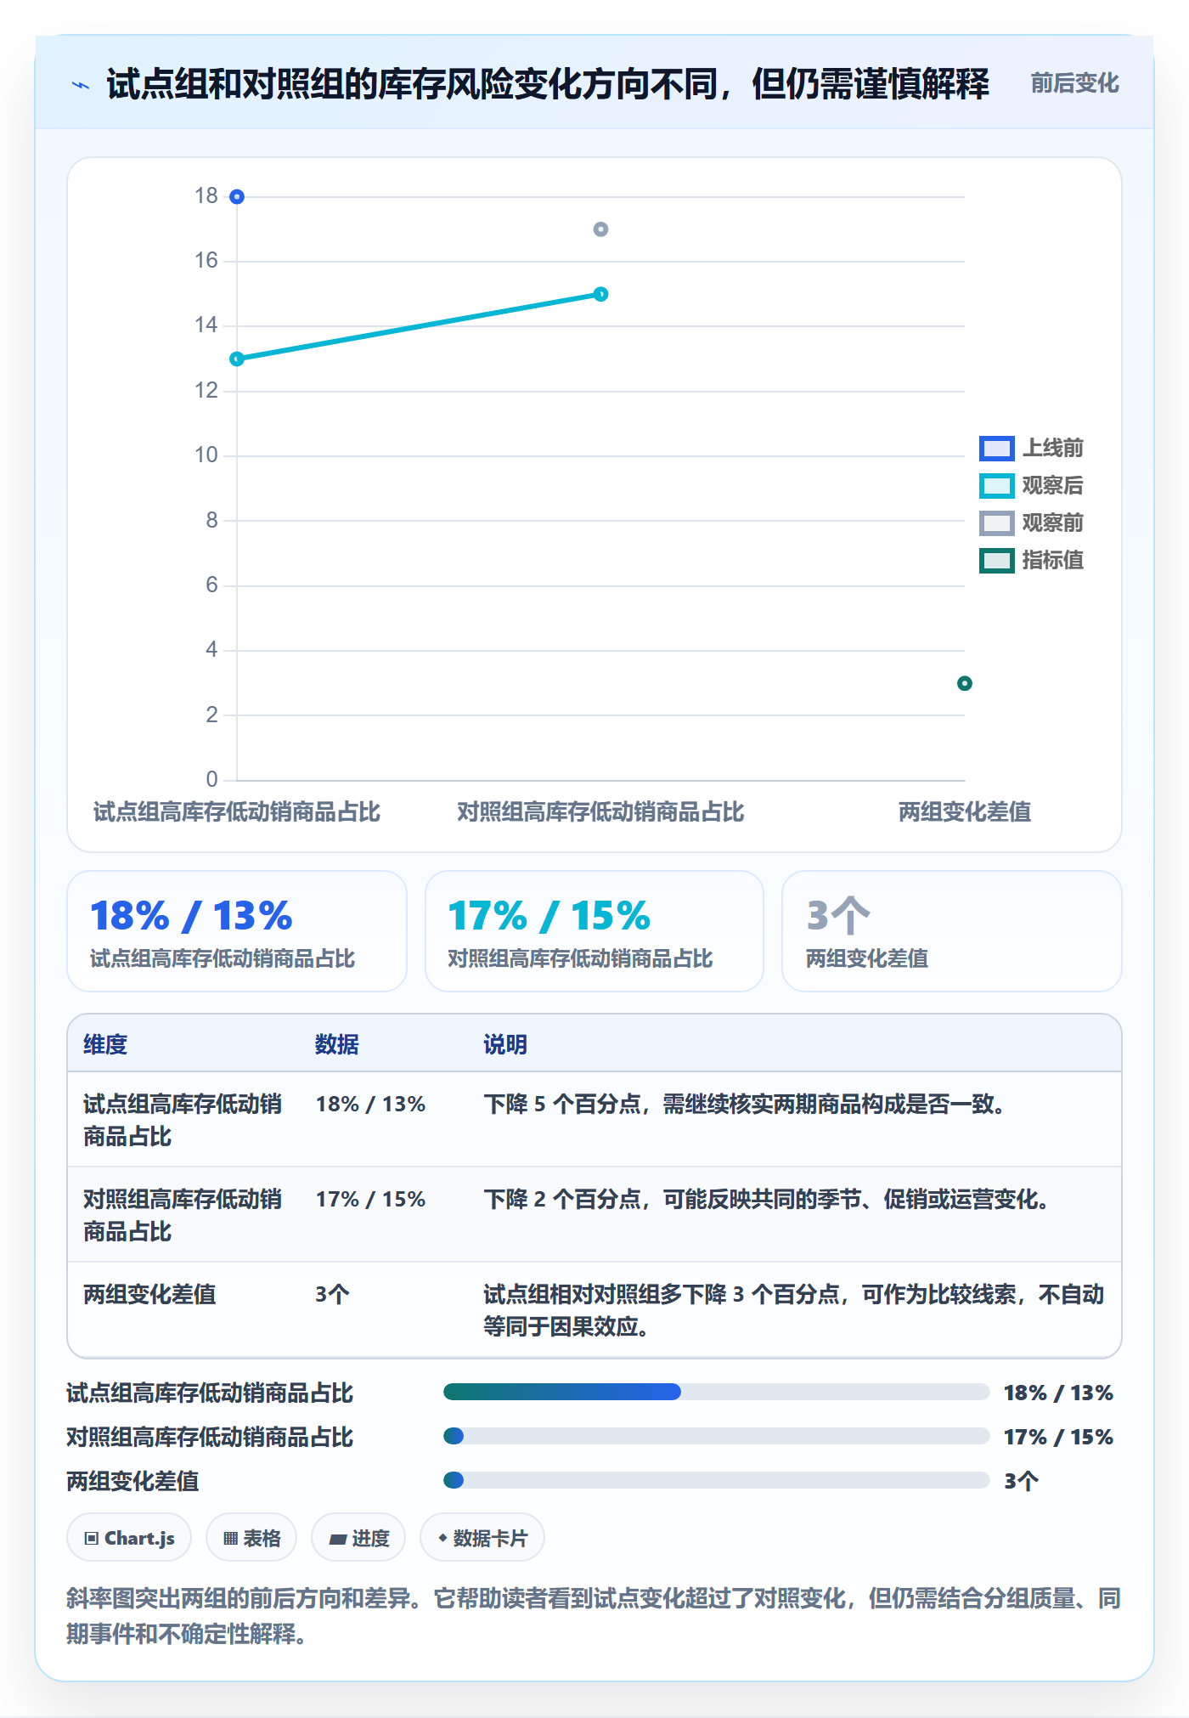Click the 说明 column header
The width and height of the screenshot is (1189, 1718).
tap(505, 1044)
